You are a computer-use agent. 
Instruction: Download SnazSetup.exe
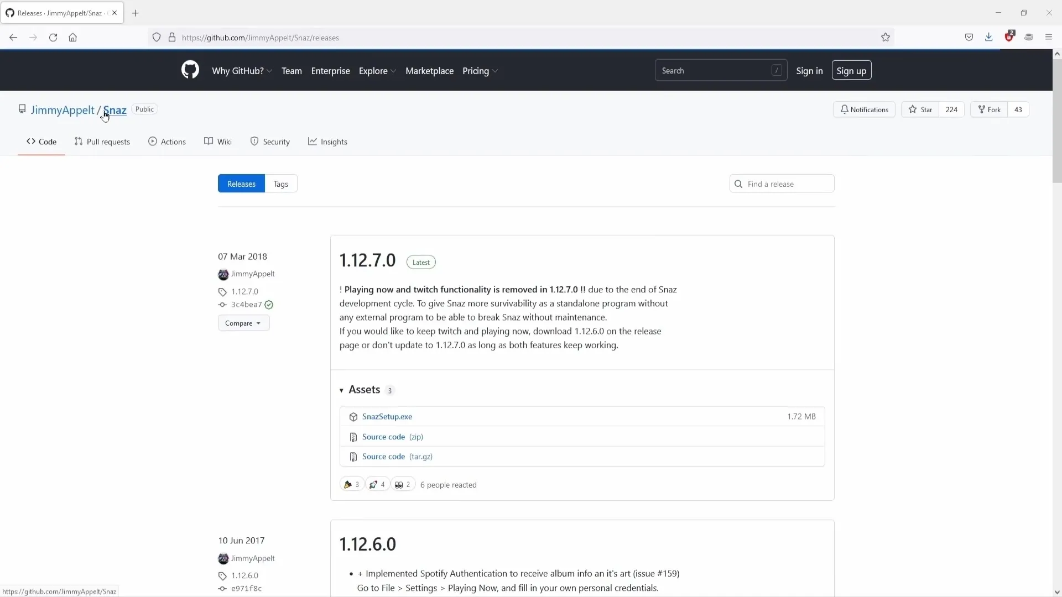click(x=387, y=416)
